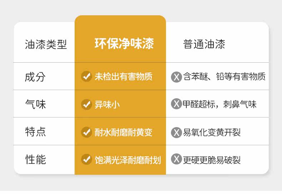Click the 未检出有害物质 text
The image size is (282, 194).
(124, 77)
